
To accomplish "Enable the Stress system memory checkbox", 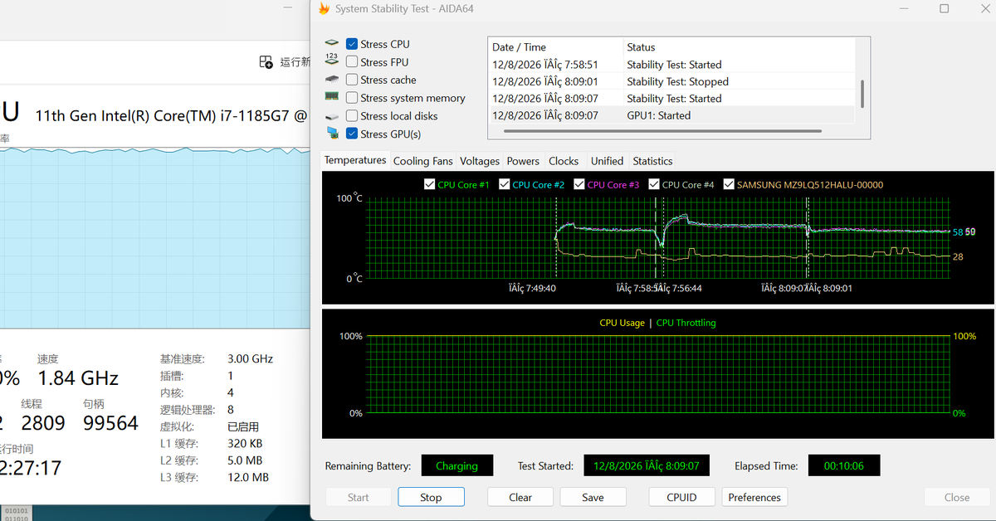I will point(352,98).
